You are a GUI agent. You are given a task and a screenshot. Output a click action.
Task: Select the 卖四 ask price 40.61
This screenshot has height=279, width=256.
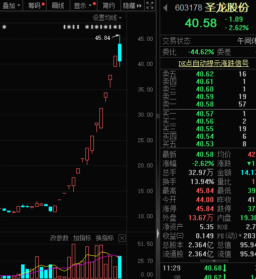[205, 81]
